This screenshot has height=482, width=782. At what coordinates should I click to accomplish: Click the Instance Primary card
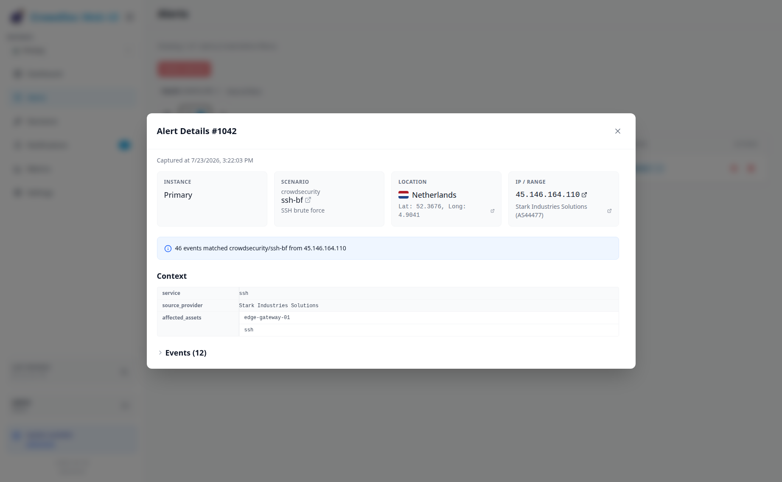[x=212, y=199]
